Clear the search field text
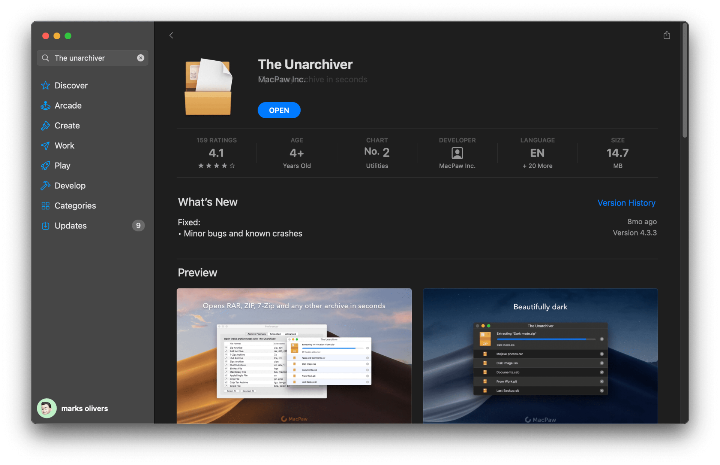Image resolution: width=720 pixels, height=465 pixels. coord(141,58)
